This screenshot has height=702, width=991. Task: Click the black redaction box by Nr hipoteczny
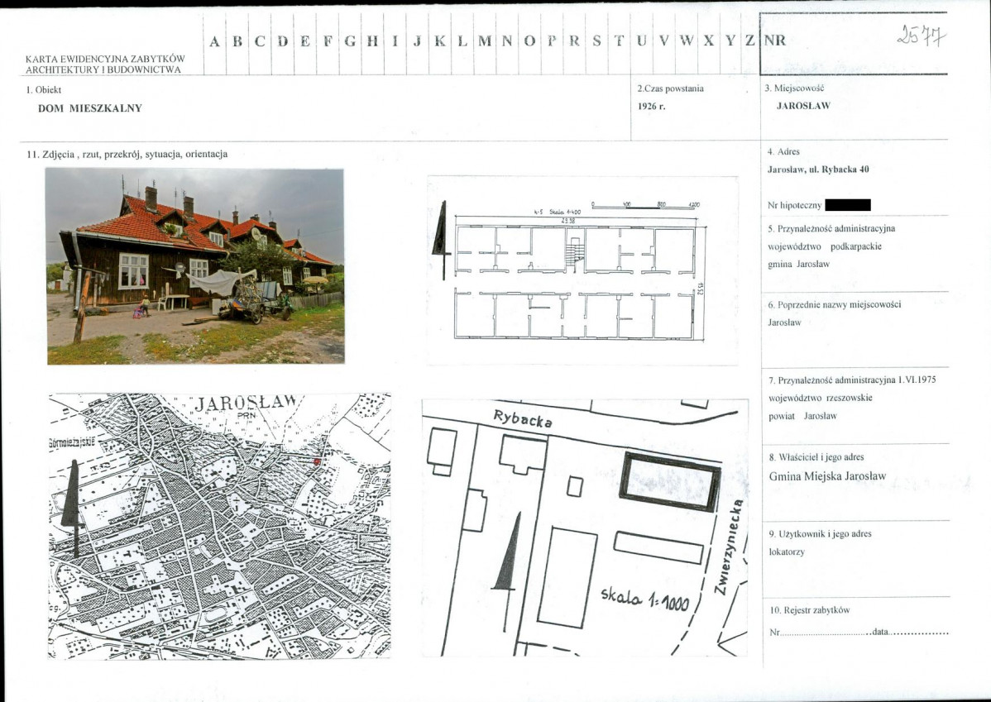(848, 205)
